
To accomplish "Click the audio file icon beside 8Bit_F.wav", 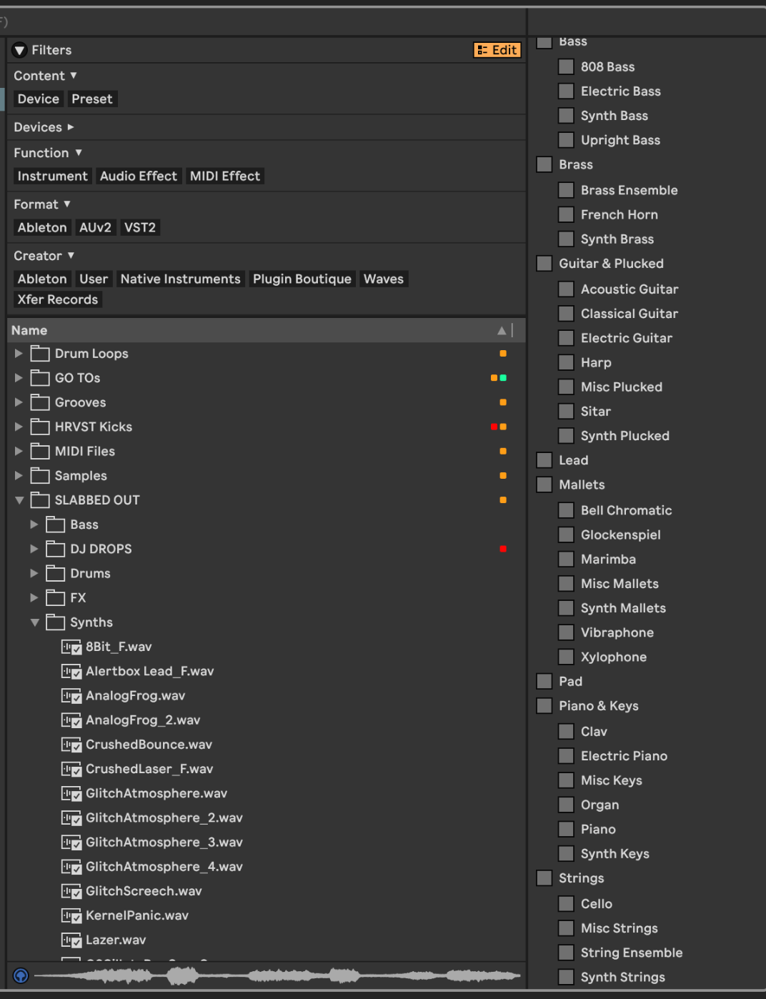I will (x=71, y=647).
